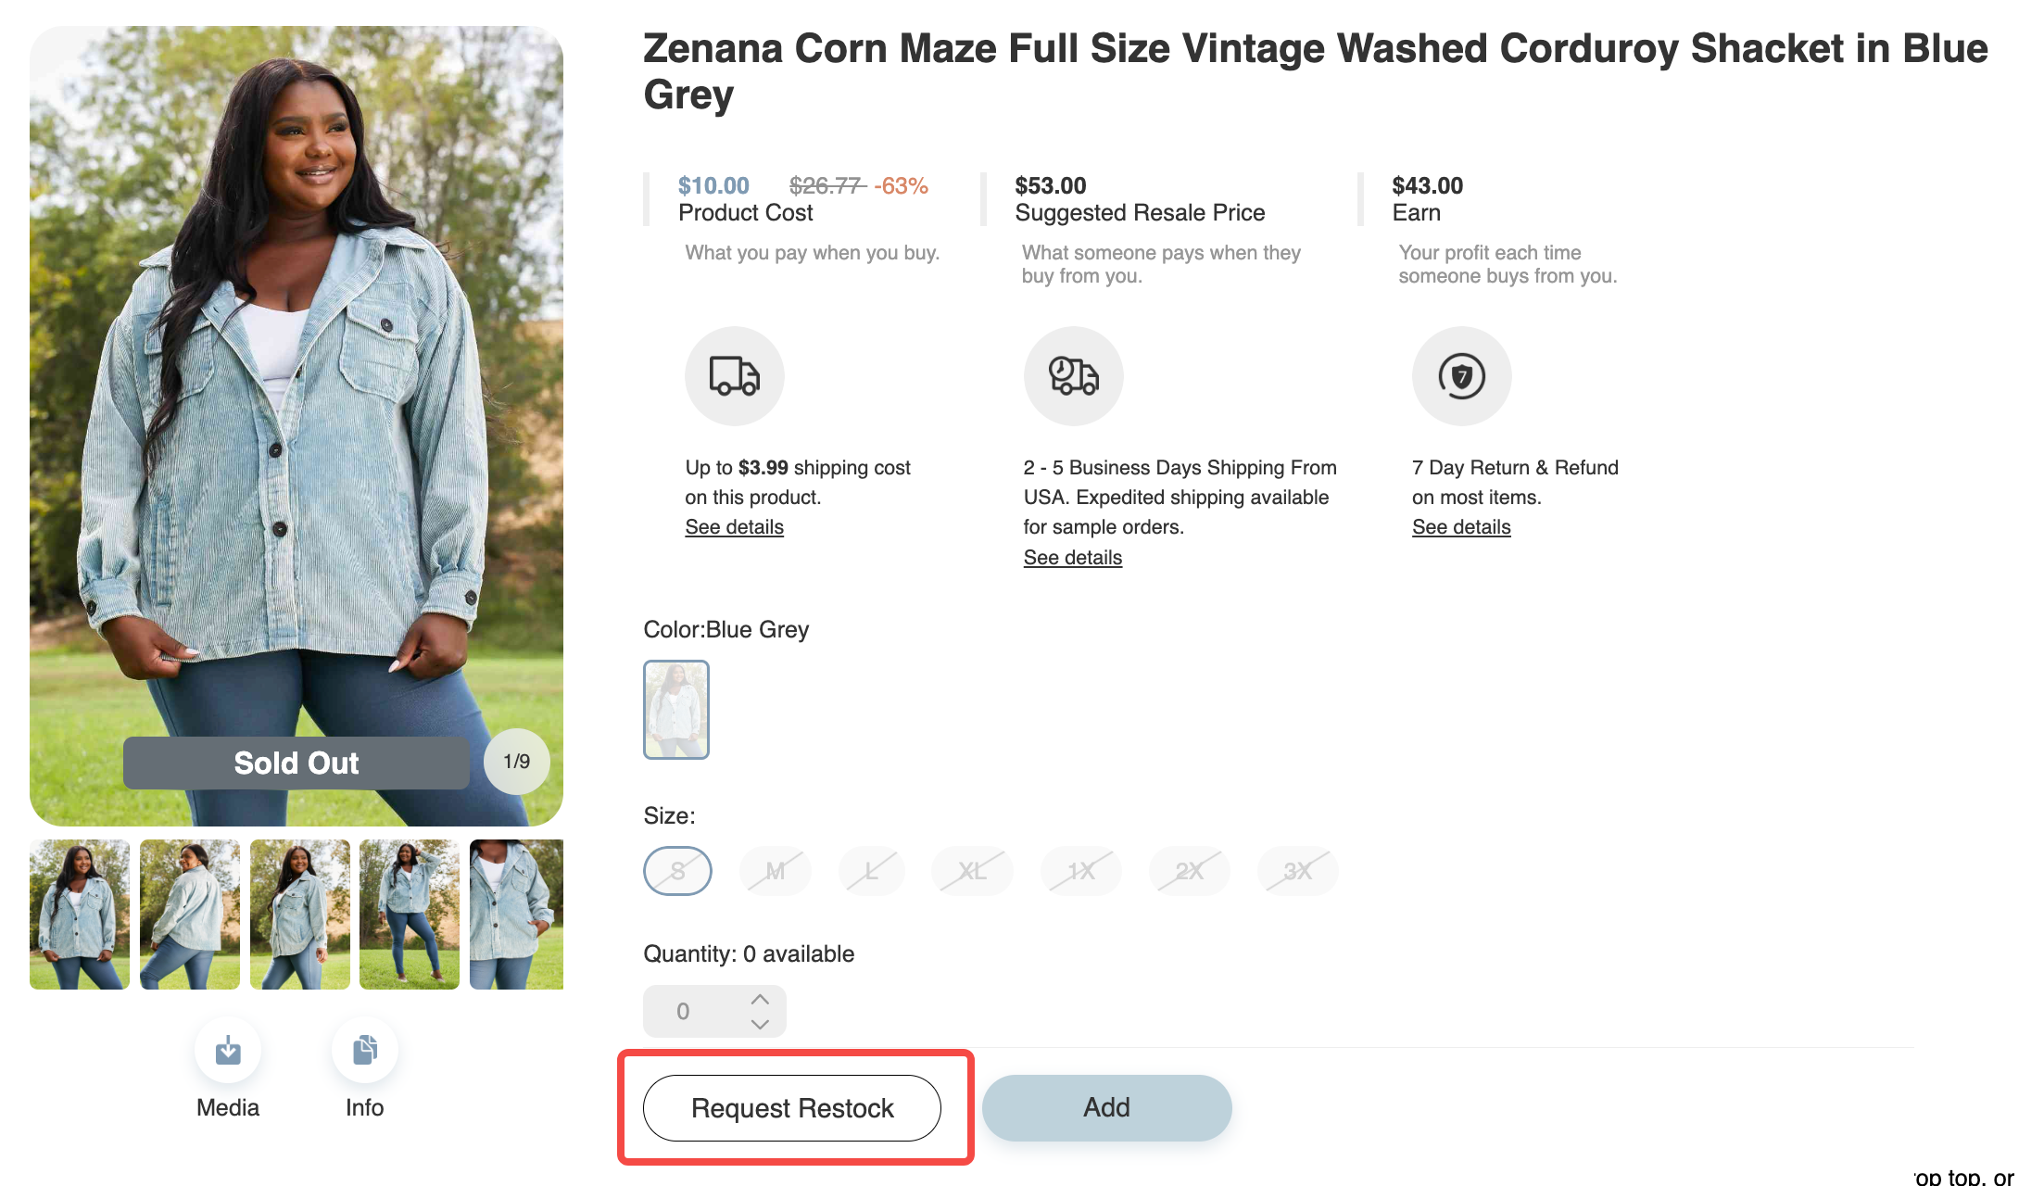Click the Add button

1106,1108
